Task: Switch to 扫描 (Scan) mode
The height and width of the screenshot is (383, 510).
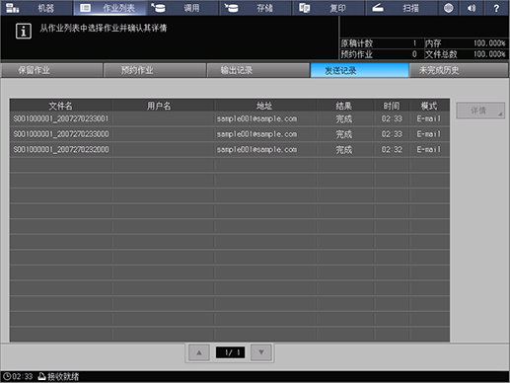Action: pos(401,8)
